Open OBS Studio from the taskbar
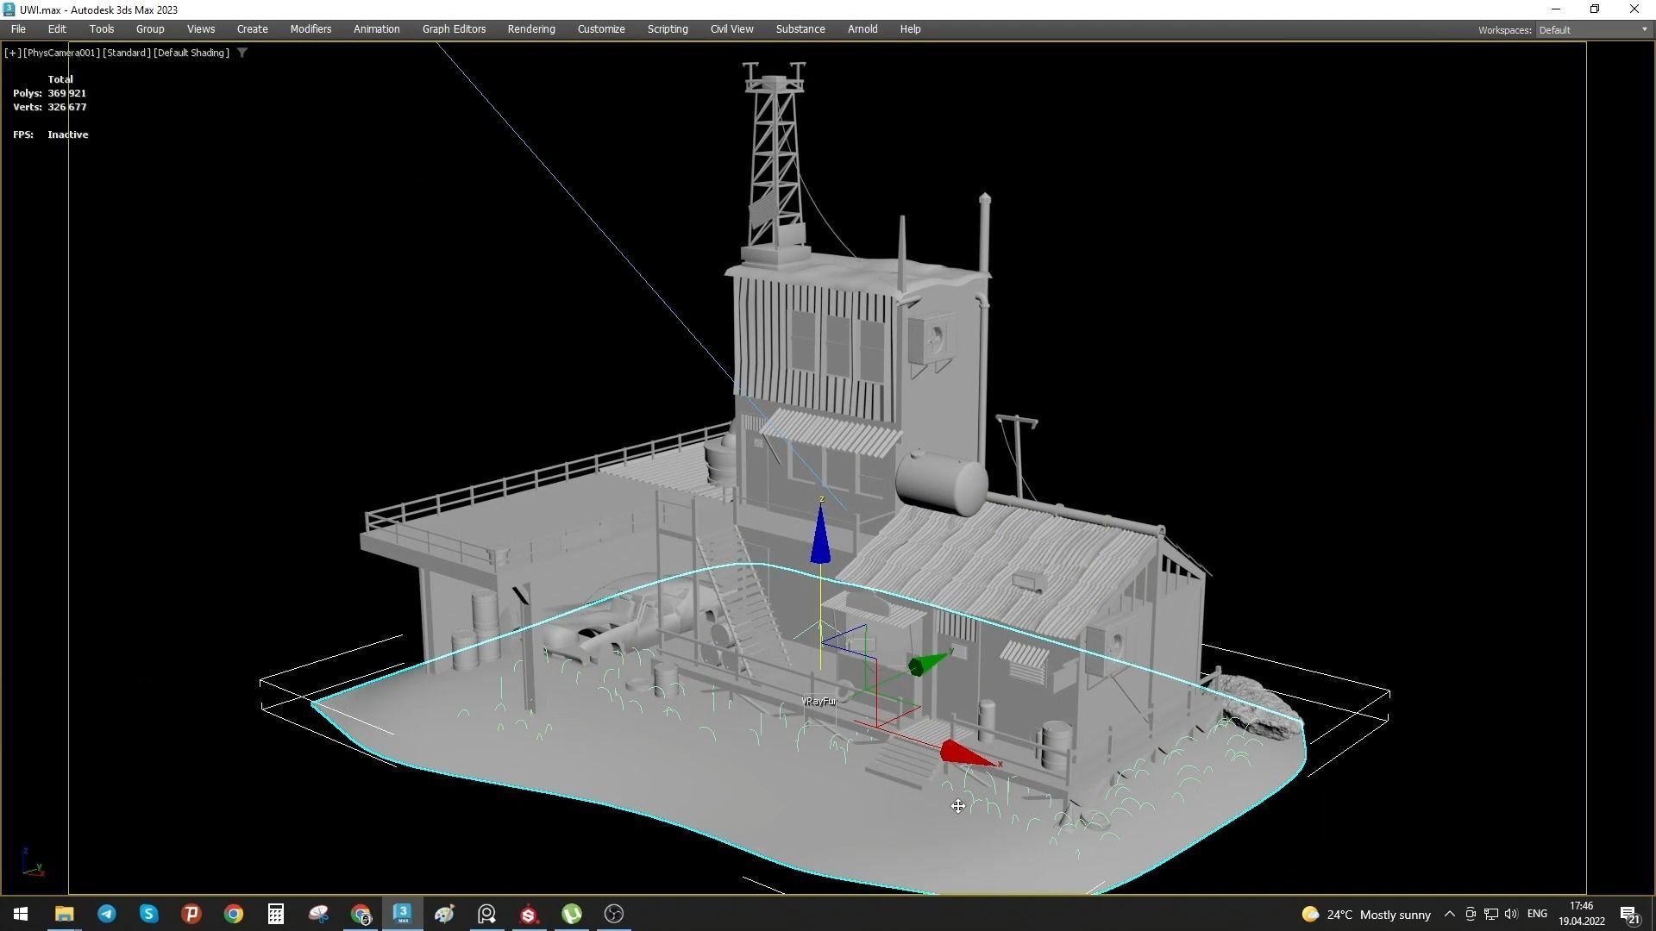The height and width of the screenshot is (931, 1656). tap(613, 914)
